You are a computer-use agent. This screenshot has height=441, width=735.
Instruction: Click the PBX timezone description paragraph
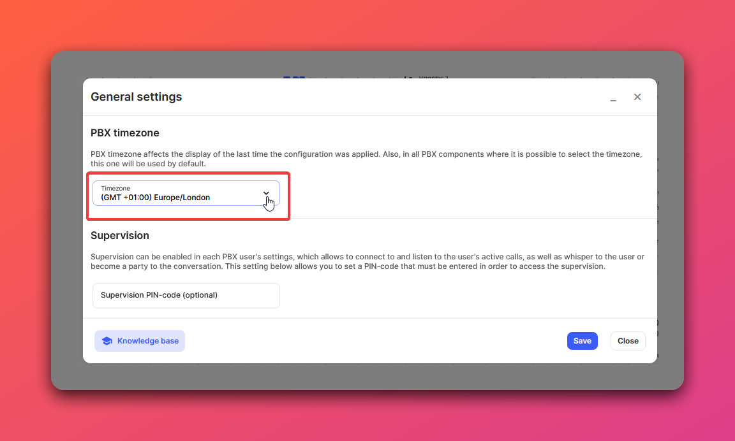[366, 159]
